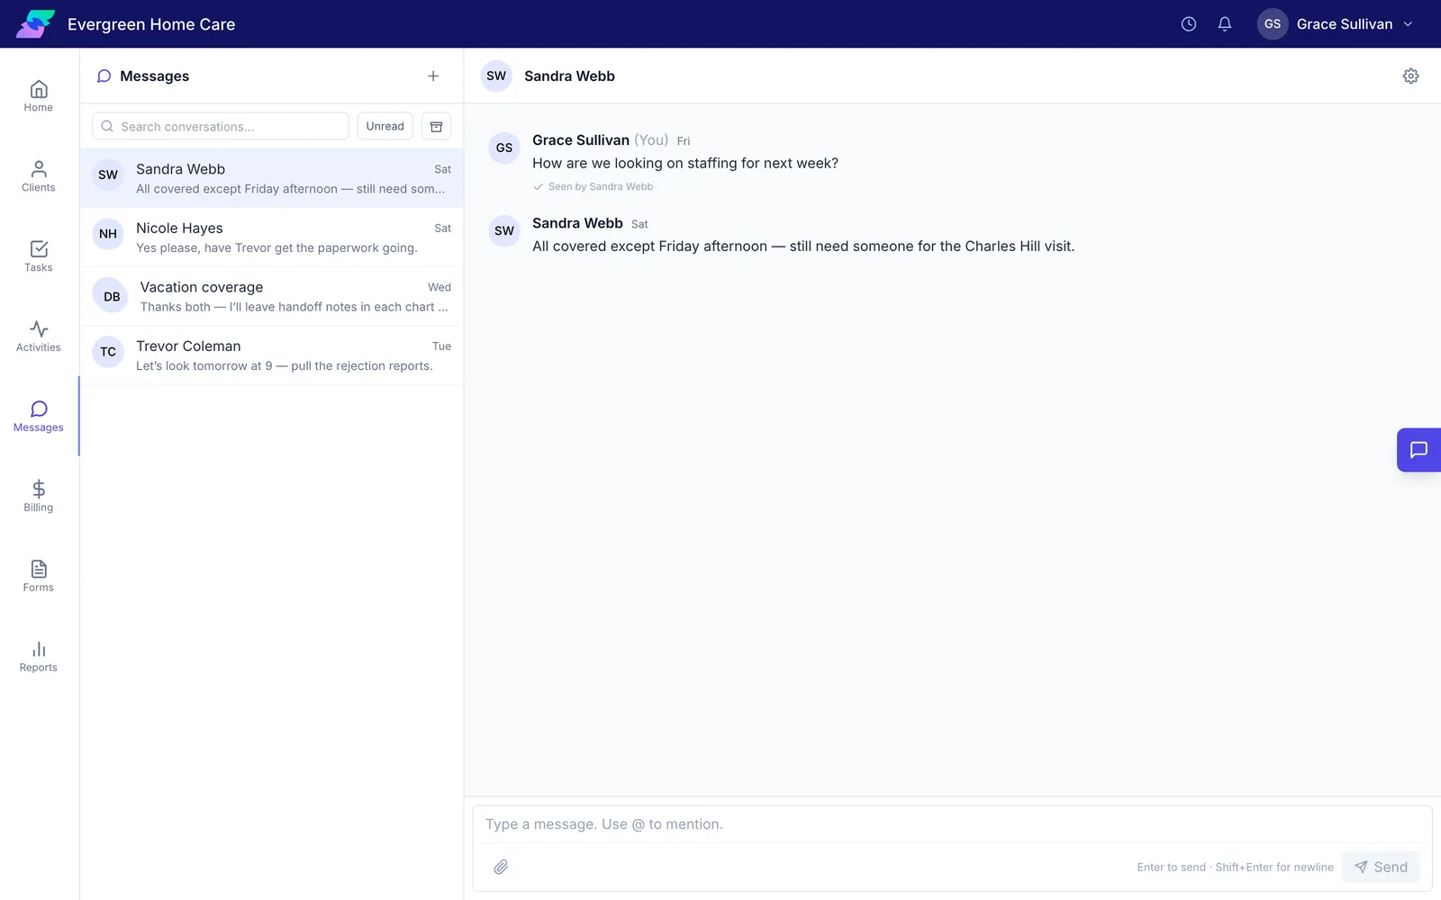Screen dimensions: 1441x900
Task: Click the staffing for next week message
Action: (x=685, y=163)
